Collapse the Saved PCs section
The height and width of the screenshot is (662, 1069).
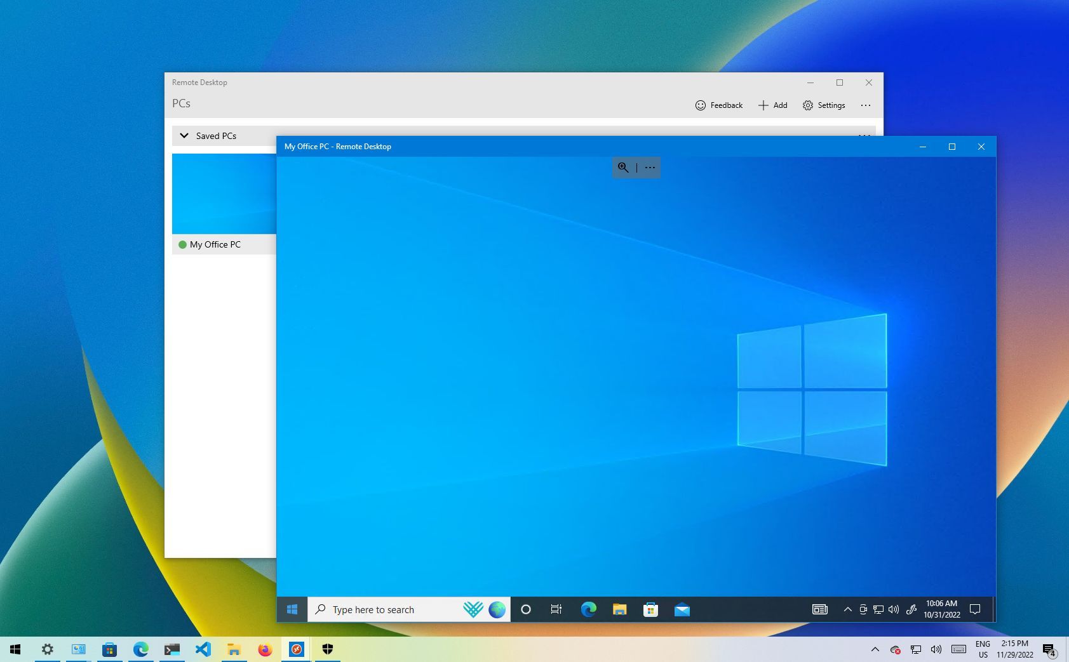pyautogui.click(x=184, y=135)
